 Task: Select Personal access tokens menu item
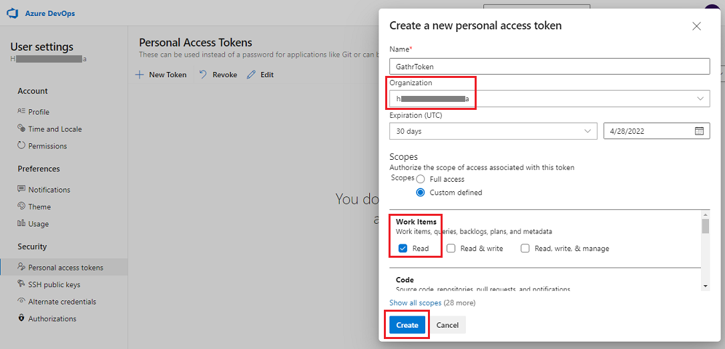(64, 267)
